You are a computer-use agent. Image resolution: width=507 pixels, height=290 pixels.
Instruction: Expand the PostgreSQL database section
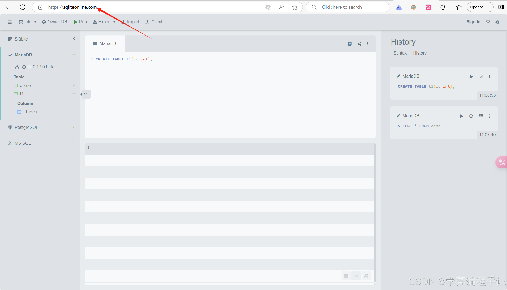click(x=74, y=127)
